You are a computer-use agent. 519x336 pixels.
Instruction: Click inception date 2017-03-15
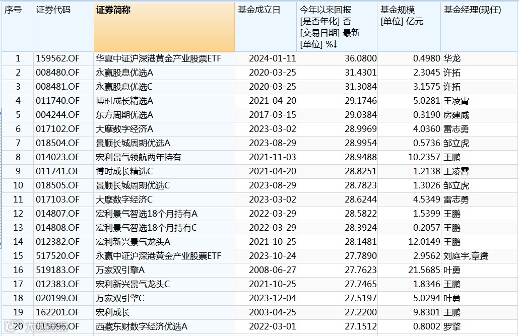pos(273,115)
